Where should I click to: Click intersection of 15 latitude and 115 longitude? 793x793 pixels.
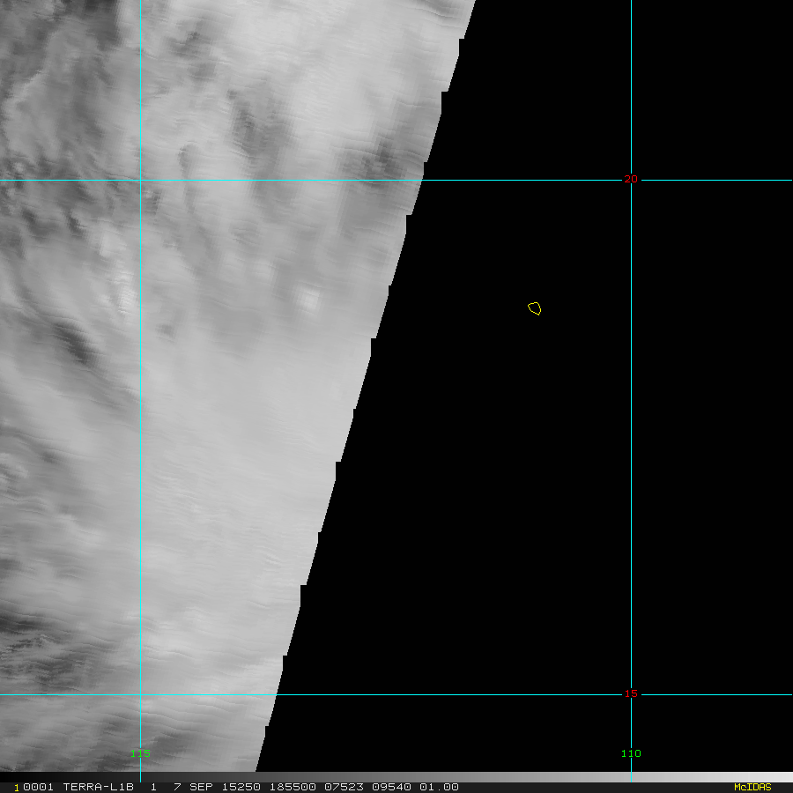(x=140, y=694)
